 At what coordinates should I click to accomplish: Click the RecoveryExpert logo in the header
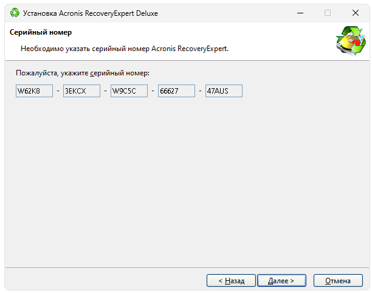coord(350,41)
